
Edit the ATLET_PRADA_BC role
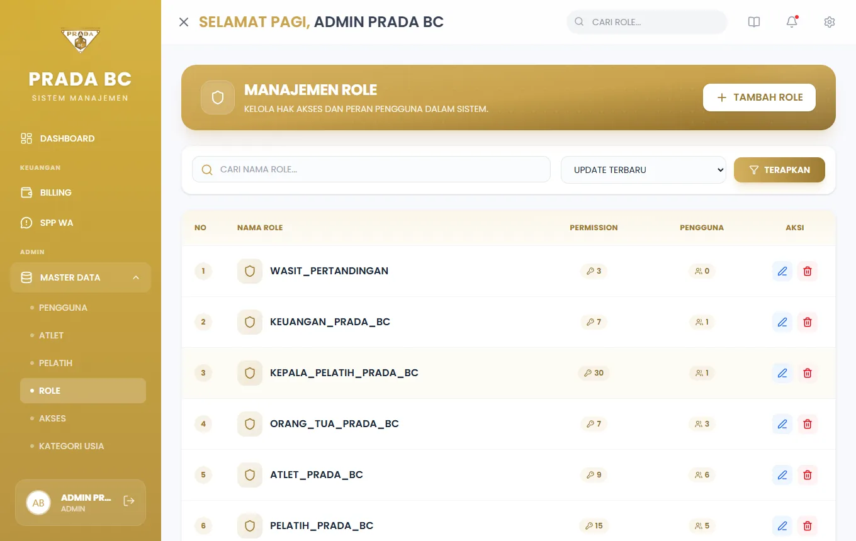pyautogui.click(x=782, y=475)
